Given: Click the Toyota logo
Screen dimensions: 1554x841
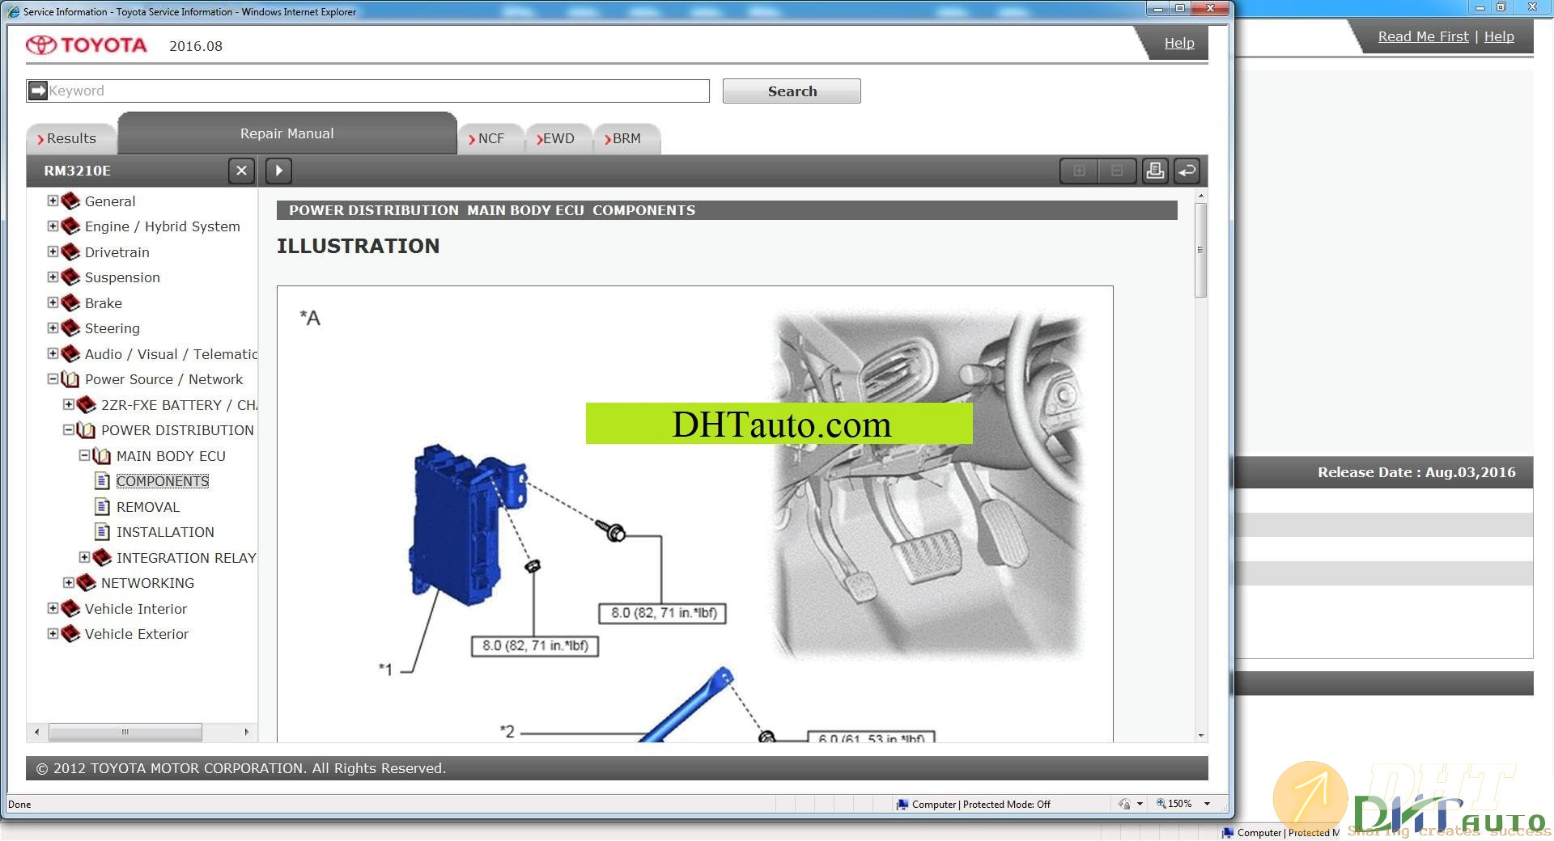Looking at the screenshot, I should [x=87, y=45].
